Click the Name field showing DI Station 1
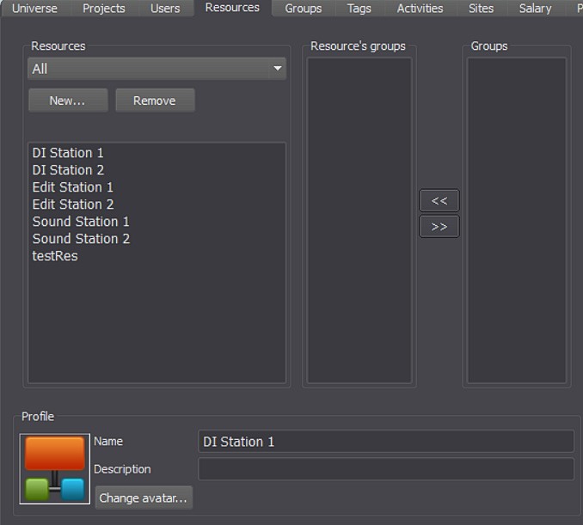Screen dimensions: 583x525 click(x=386, y=442)
